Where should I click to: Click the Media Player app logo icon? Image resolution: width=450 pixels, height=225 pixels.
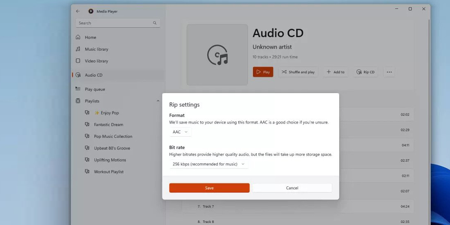(x=91, y=11)
